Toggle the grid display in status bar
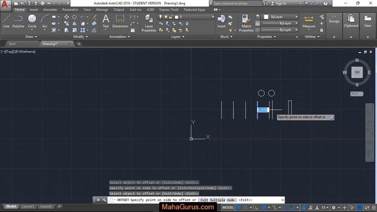Image resolution: width=377 pixels, height=212 pixels. tap(239, 207)
